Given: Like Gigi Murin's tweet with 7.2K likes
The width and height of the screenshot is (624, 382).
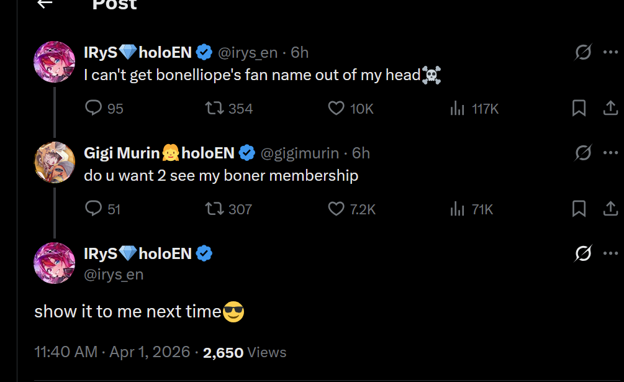Looking at the screenshot, I should 336,209.
